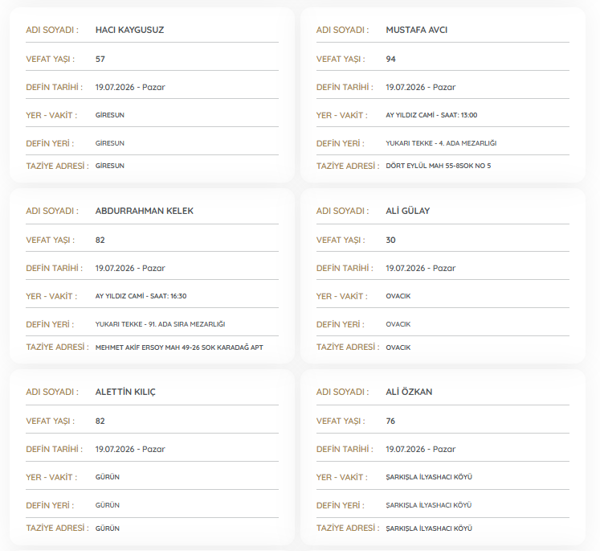The height and width of the screenshot is (551, 600).
Task: Select YUKARI TEKKE - 91. ADA SIRA MEZARLIĞI
Action: pyautogui.click(x=160, y=324)
